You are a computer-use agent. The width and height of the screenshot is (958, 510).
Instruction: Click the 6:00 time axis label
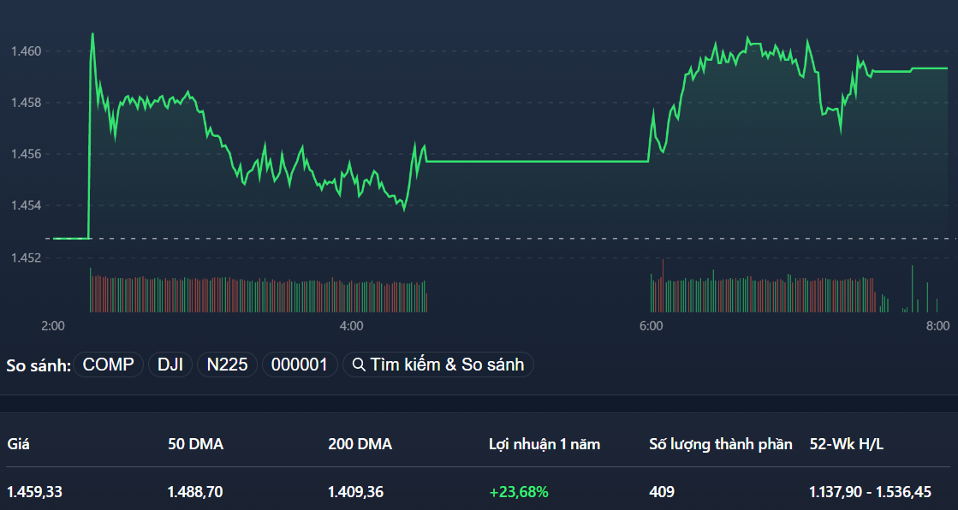click(x=651, y=326)
